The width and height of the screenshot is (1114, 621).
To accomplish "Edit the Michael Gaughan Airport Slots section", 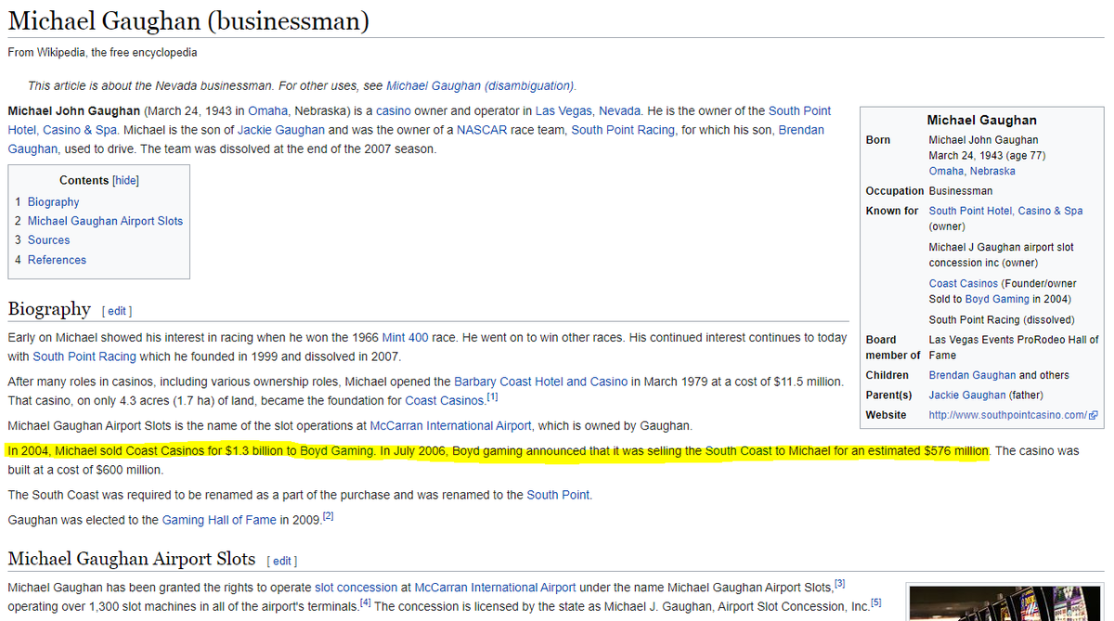I will [x=282, y=561].
